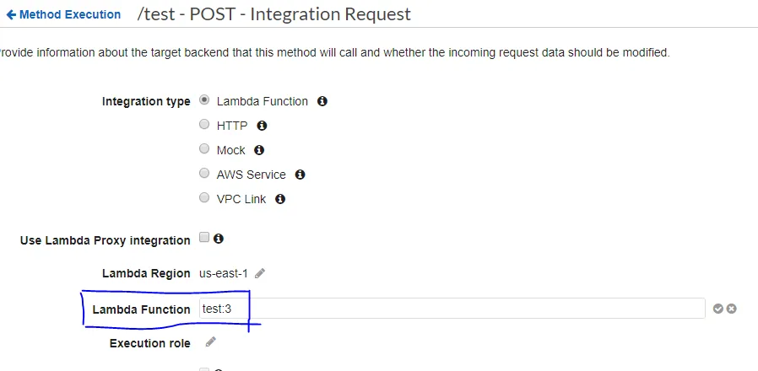This screenshot has width=758, height=371.
Task: Choose the Mock integration type
Action: pyautogui.click(x=204, y=149)
